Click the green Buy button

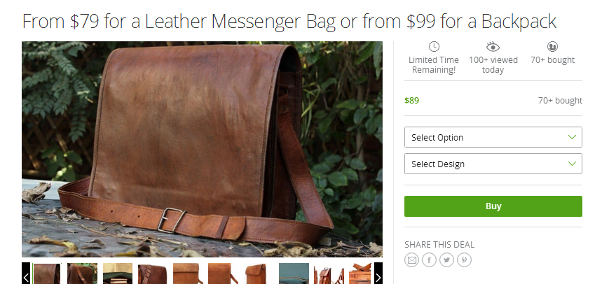[x=493, y=206]
